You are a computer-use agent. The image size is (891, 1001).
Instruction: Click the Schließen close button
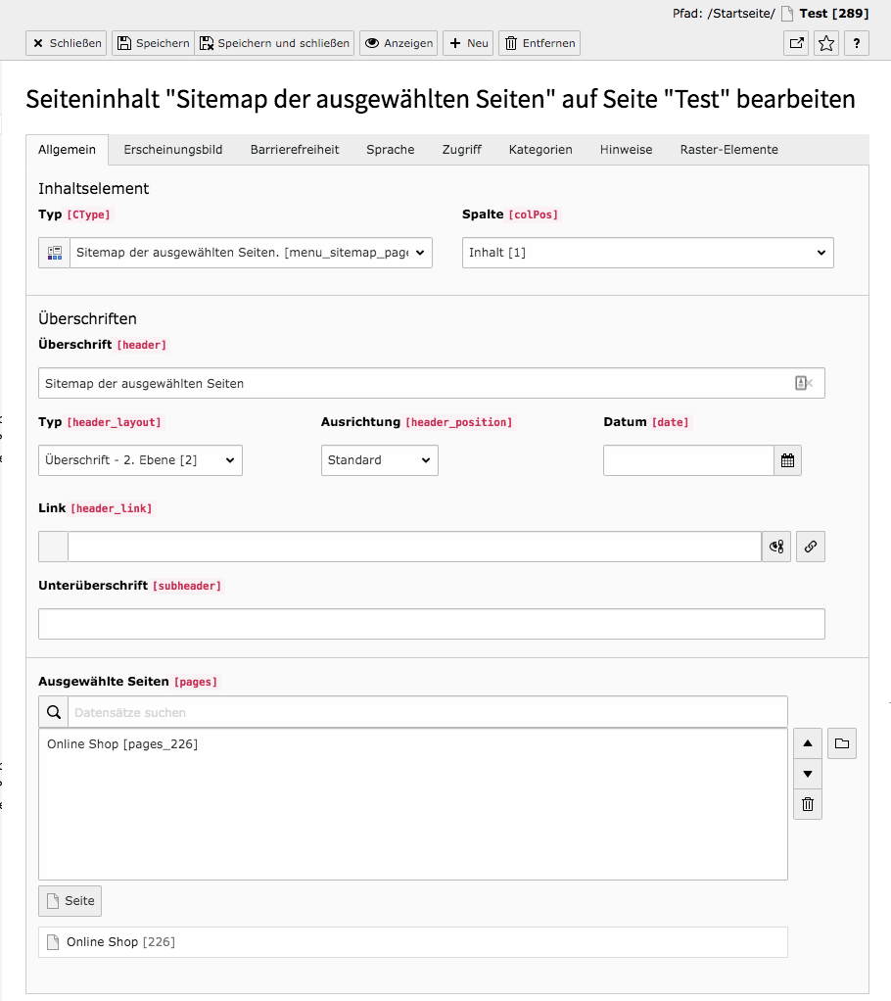point(66,43)
